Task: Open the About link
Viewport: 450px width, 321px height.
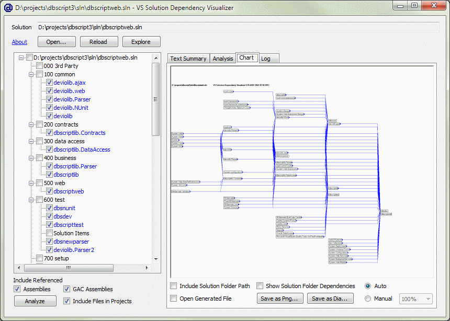Action: (19, 42)
